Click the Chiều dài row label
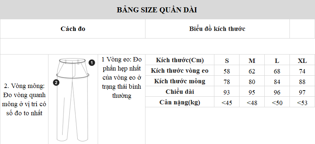This screenshot has height=144, width=315. (180, 92)
